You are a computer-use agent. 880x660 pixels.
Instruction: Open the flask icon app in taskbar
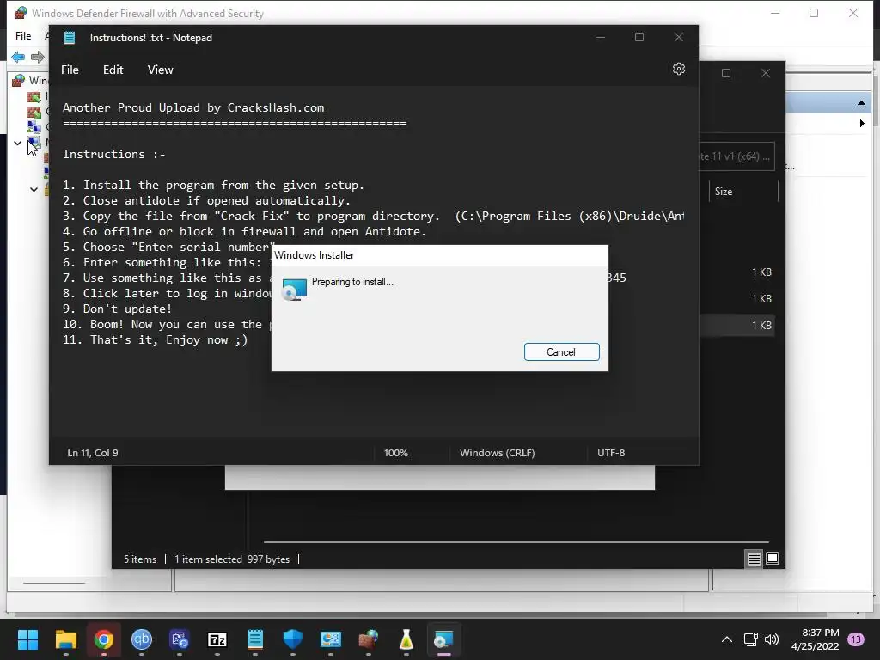pos(406,639)
